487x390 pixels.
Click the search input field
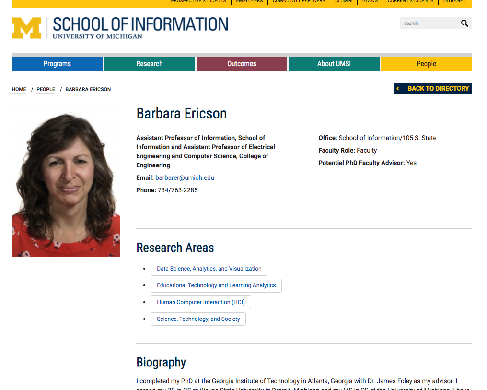click(x=430, y=24)
